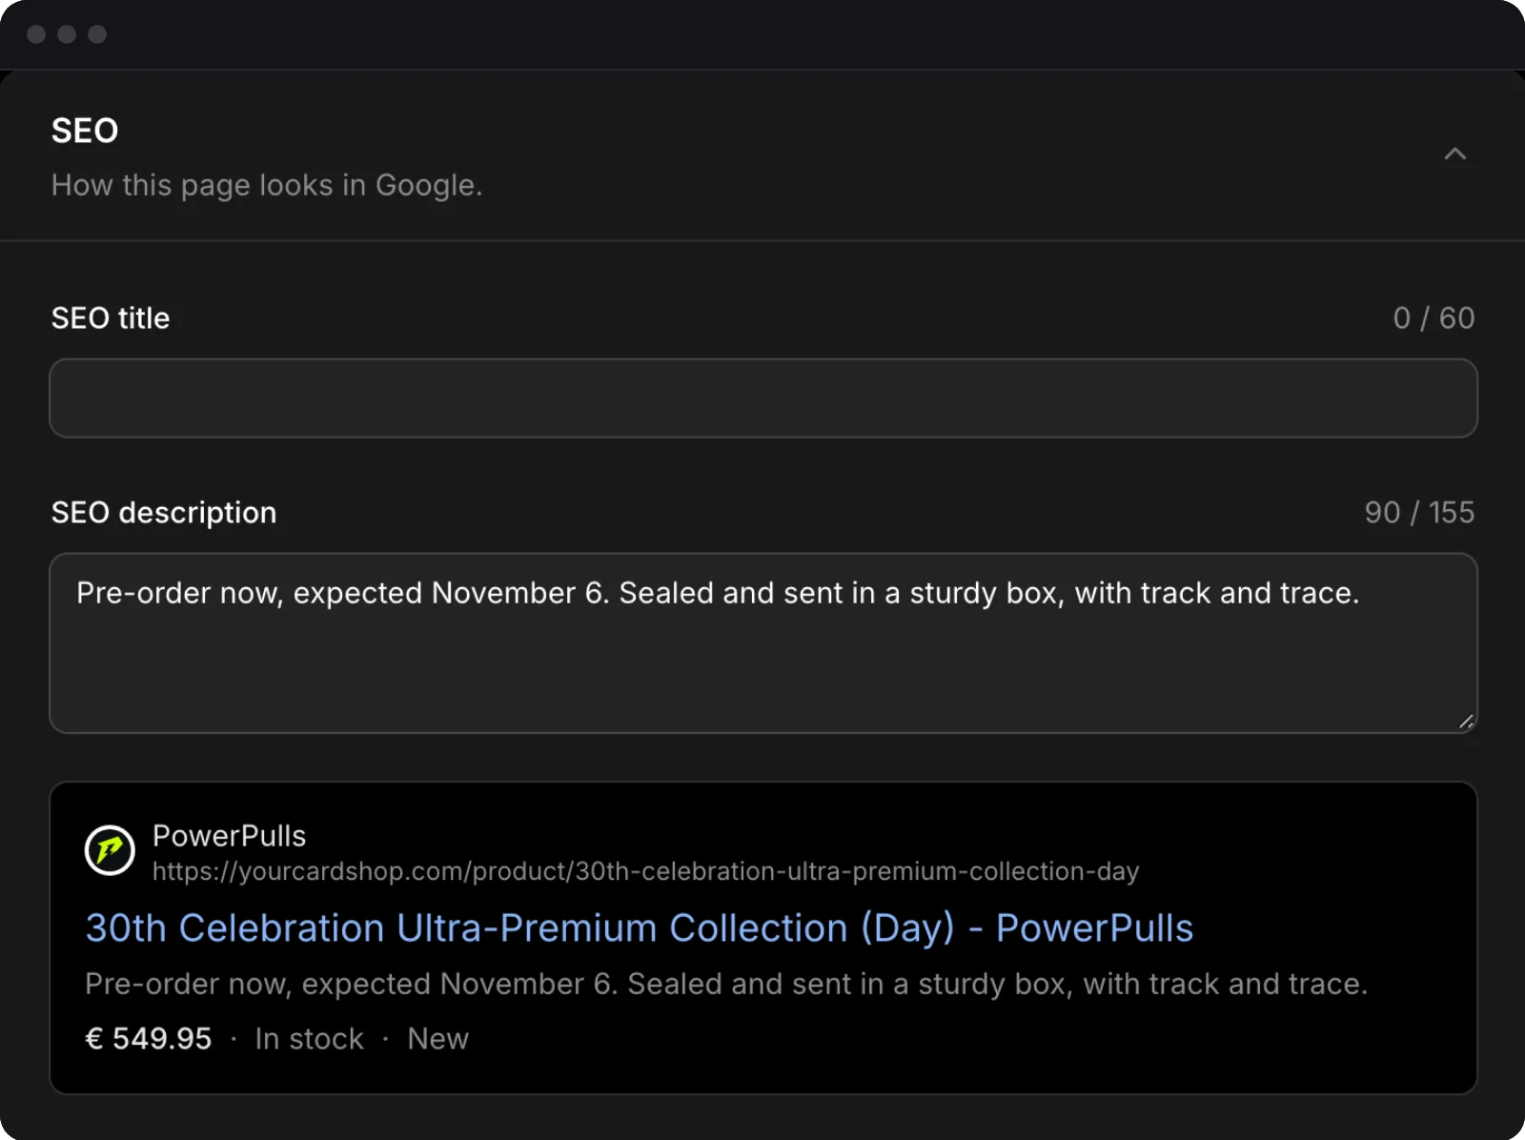
Task: Click the 90 / 155 character counter
Action: pos(1419,513)
